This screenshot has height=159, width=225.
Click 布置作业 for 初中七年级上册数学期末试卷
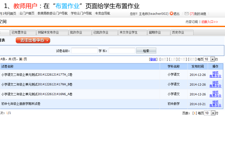[x=215, y=105]
